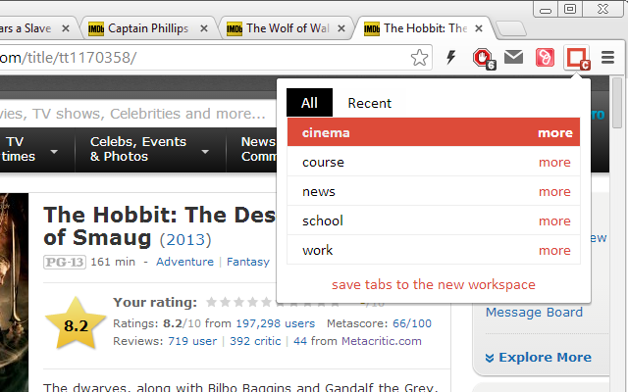
Task: Open the cinema workspace
Action: [327, 132]
